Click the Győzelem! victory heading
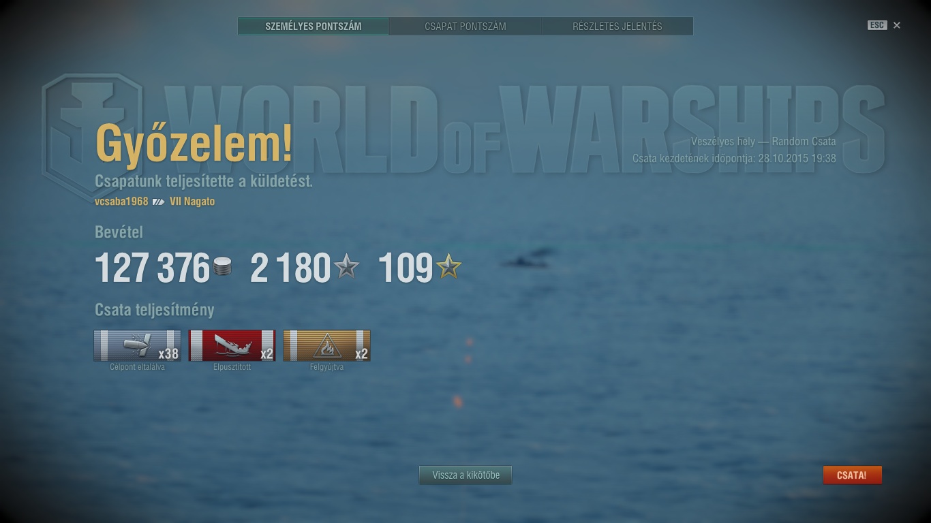This screenshot has width=931, height=523. pos(194,144)
